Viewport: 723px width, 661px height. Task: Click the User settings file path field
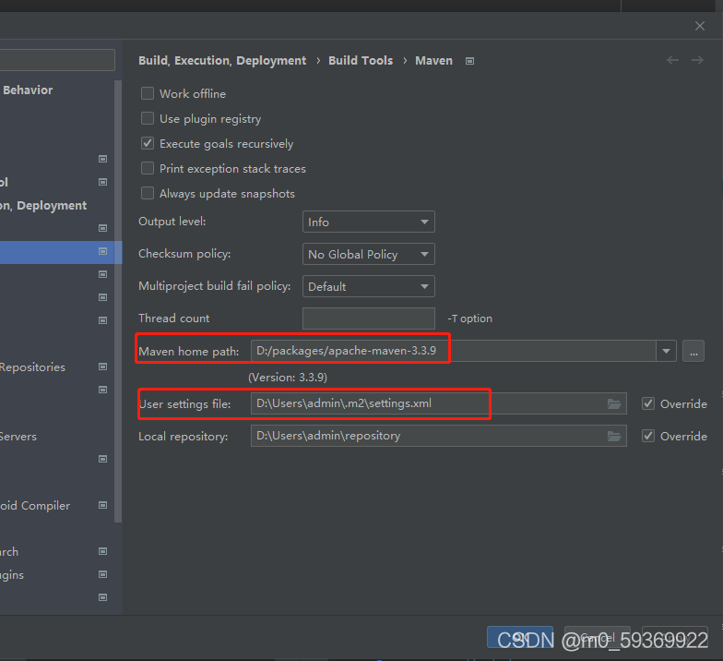[x=439, y=403]
